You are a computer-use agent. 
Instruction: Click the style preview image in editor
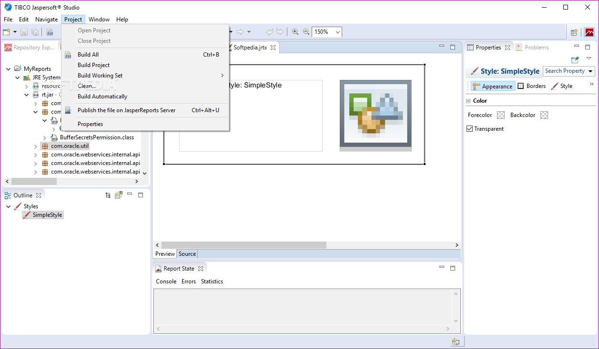click(376, 116)
